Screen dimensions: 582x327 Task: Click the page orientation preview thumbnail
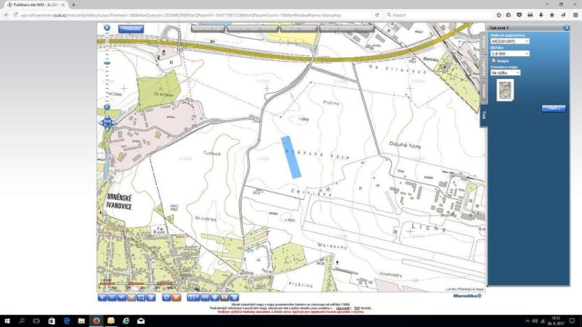504,89
